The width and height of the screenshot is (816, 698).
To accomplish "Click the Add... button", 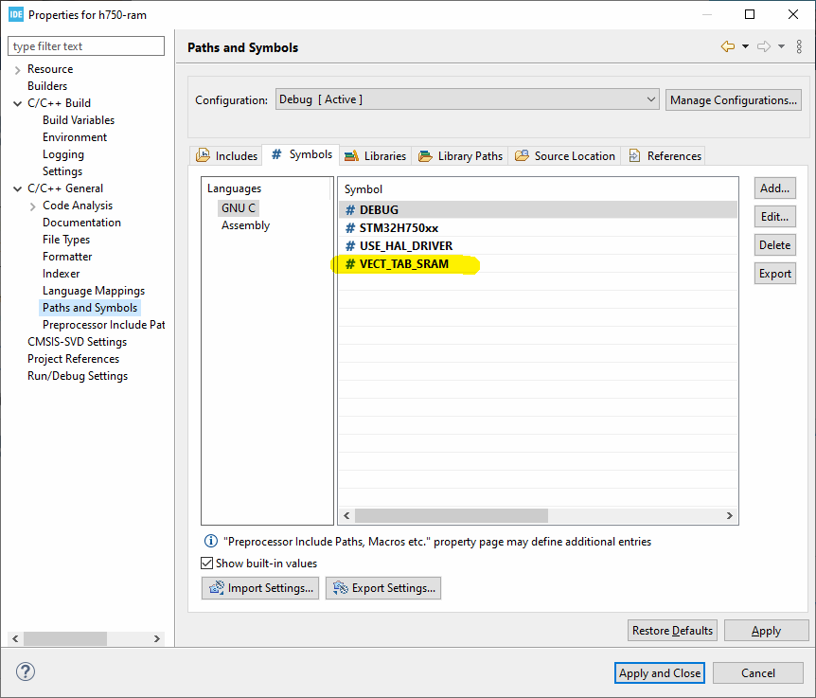I will 775,188.
